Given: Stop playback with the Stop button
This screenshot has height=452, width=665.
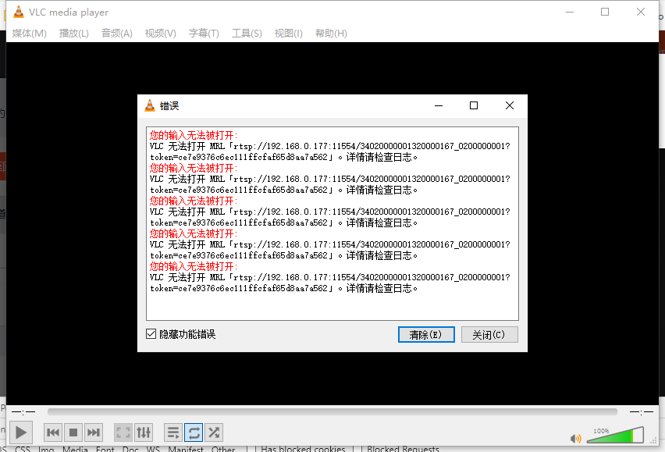Looking at the screenshot, I should point(73,432).
